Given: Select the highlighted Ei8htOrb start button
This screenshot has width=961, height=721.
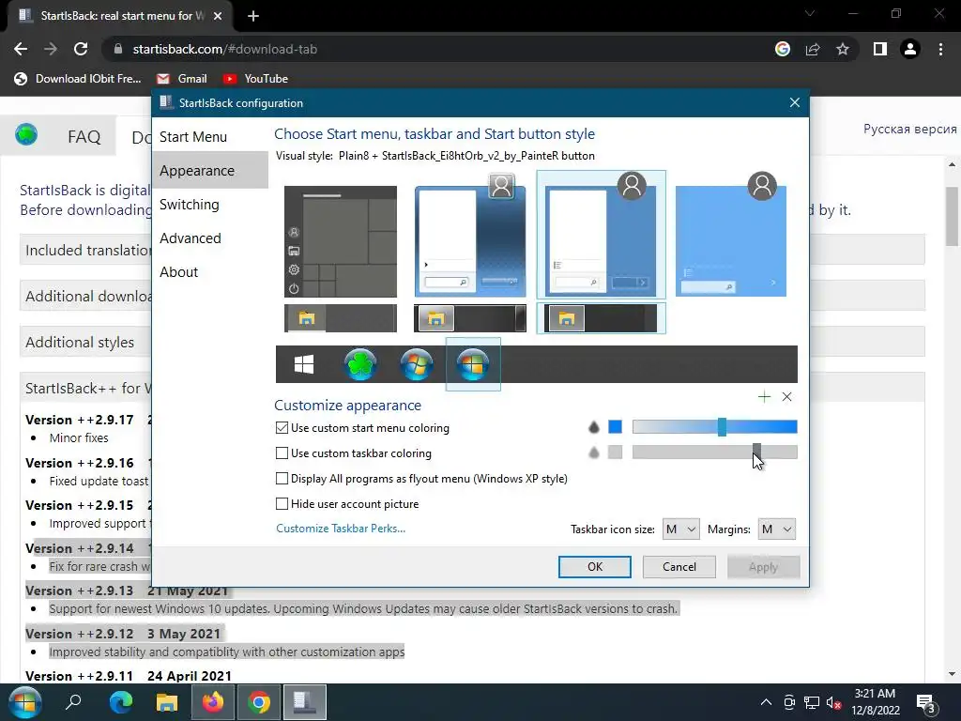Looking at the screenshot, I should click(x=473, y=364).
